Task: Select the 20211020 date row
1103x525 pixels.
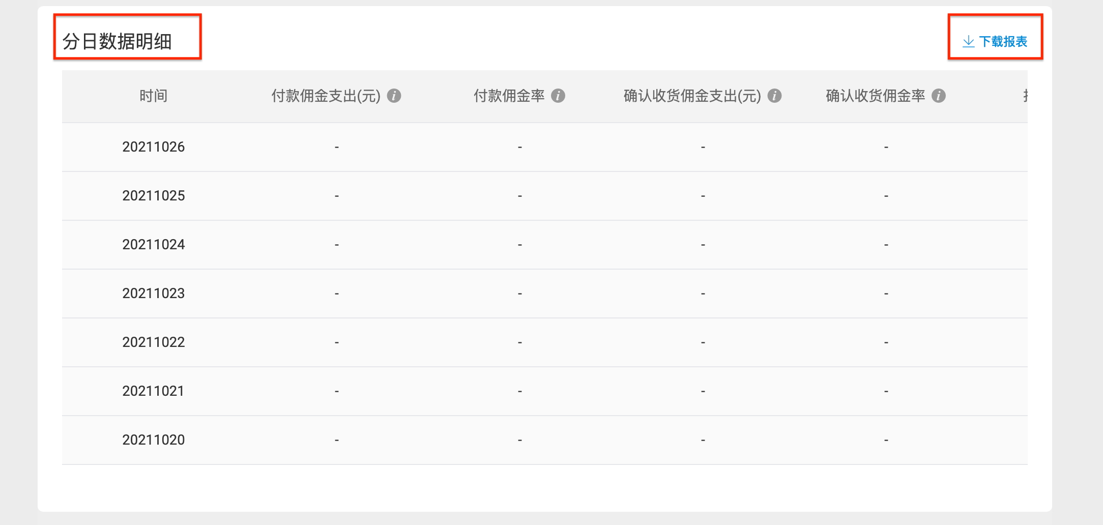Action: [153, 440]
